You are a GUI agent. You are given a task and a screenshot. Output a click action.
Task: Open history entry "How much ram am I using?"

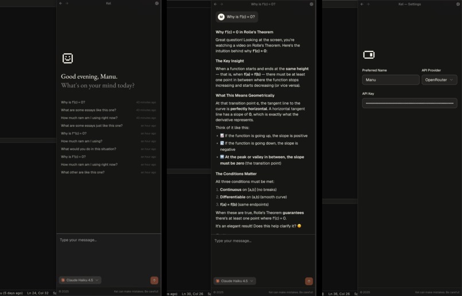click(108, 141)
